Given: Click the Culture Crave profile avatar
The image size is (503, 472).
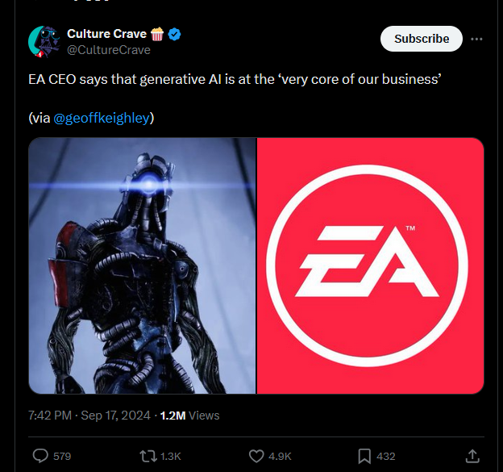Looking at the screenshot, I should tap(44, 42).
